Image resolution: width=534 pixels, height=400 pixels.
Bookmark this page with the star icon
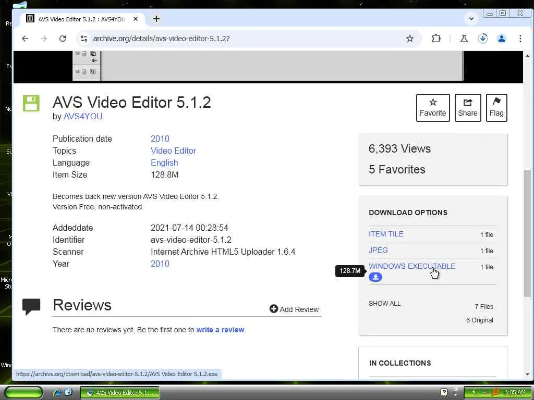410,39
